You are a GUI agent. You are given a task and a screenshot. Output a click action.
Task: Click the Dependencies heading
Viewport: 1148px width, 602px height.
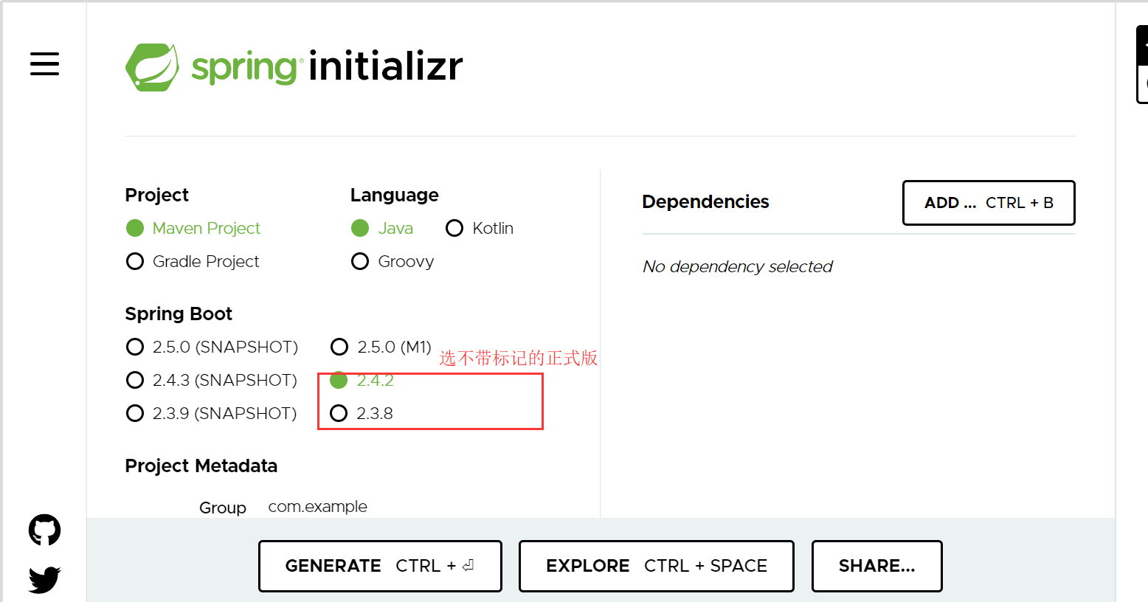click(x=705, y=201)
